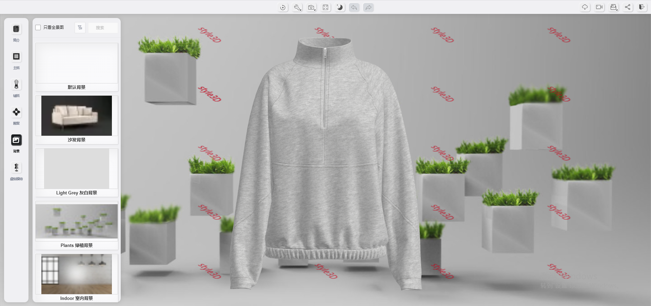Image resolution: width=651 pixels, height=306 pixels.
Task: Expand the camera screenshot options
Action: point(311,7)
